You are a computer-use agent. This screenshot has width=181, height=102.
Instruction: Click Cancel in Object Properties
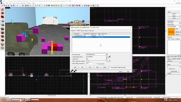coord(120,71)
